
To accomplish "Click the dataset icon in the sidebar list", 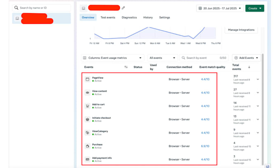I will click(17, 18).
